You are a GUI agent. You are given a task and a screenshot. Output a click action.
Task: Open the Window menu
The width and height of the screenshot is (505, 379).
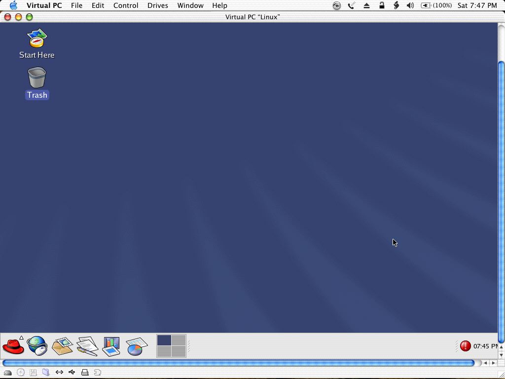click(x=190, y=5)
